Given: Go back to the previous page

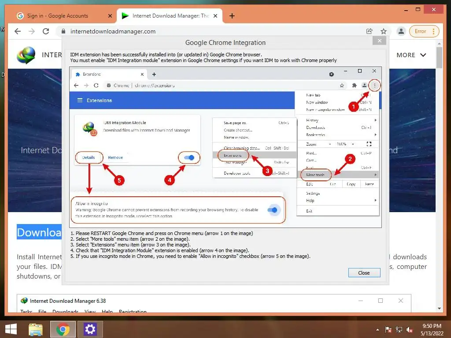Looking at the screenshot, I should pos(18,31).
